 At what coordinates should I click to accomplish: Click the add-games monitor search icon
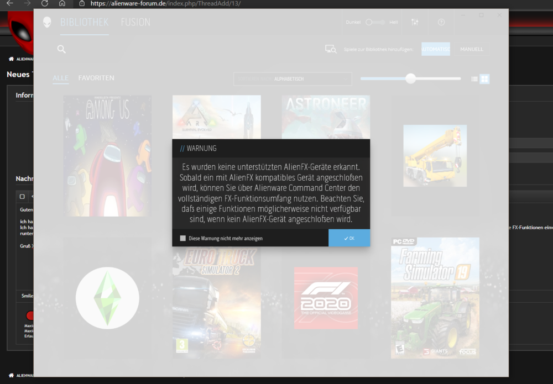coord(331,49)
